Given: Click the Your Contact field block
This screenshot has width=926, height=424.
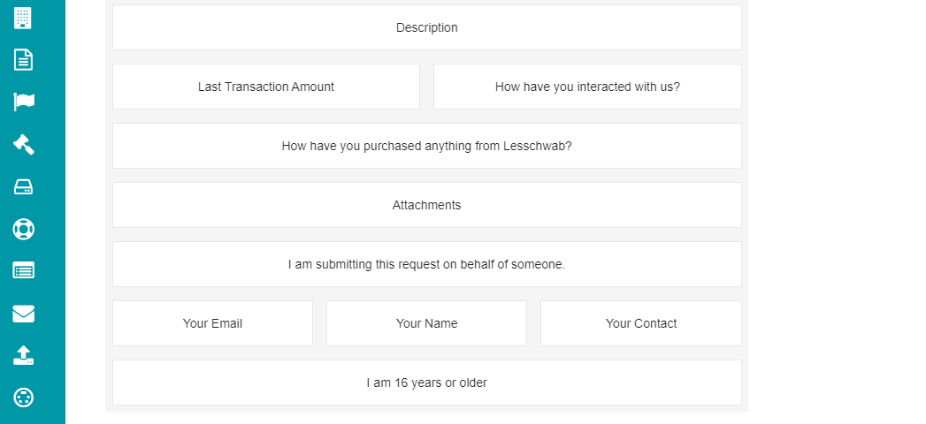Looking at the screenshot, I should [641, 323].
